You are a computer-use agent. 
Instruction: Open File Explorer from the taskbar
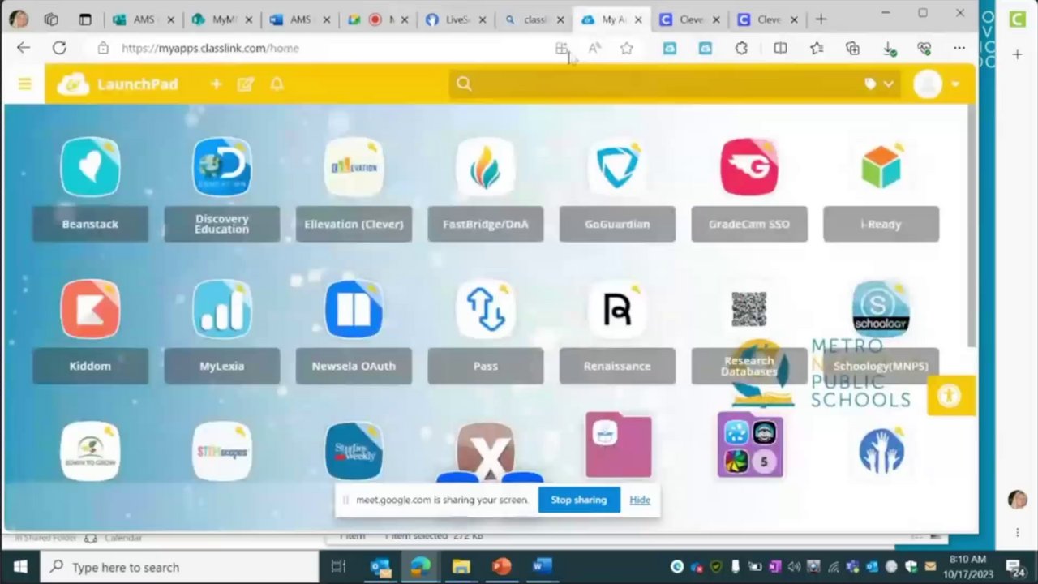click(x=461, y=567)
